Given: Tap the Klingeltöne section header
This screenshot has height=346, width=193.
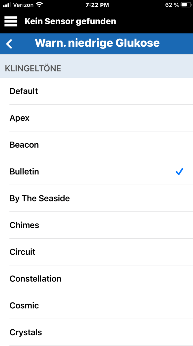Looking at the screenshot, I should coord(33,68).
